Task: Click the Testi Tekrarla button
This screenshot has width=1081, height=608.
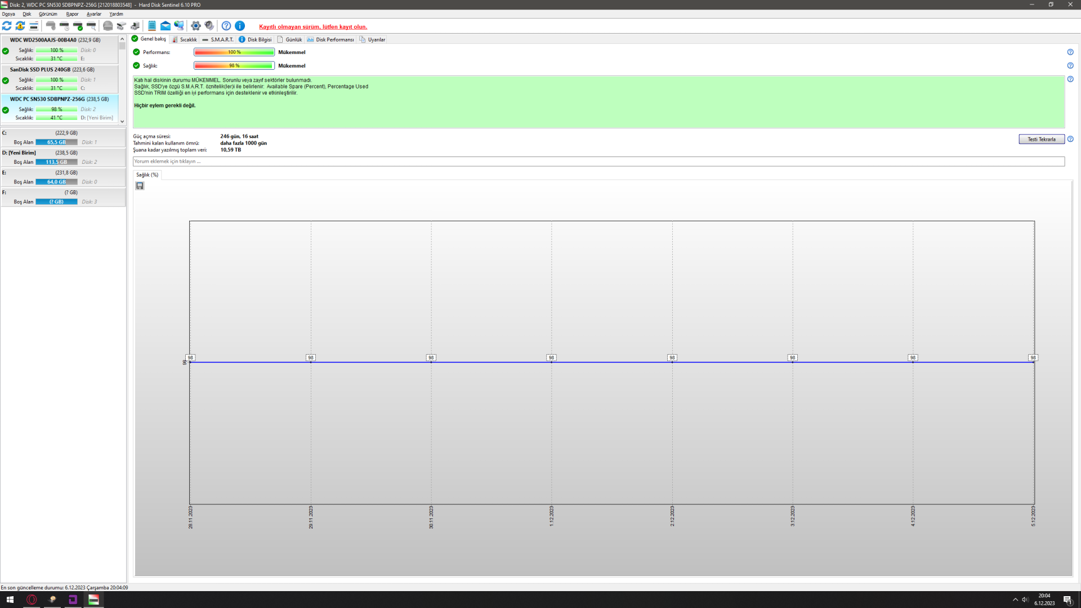Action: pos(1041,139)
